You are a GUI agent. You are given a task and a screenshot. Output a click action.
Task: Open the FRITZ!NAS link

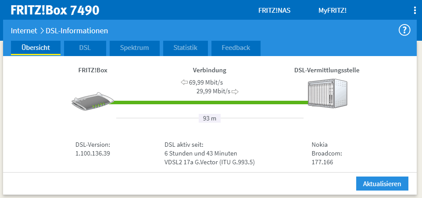pyautogui.click(x=274, y=11)
